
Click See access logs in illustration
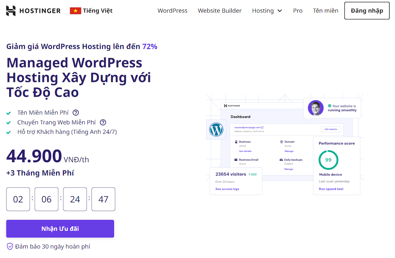tap(227, 189)
